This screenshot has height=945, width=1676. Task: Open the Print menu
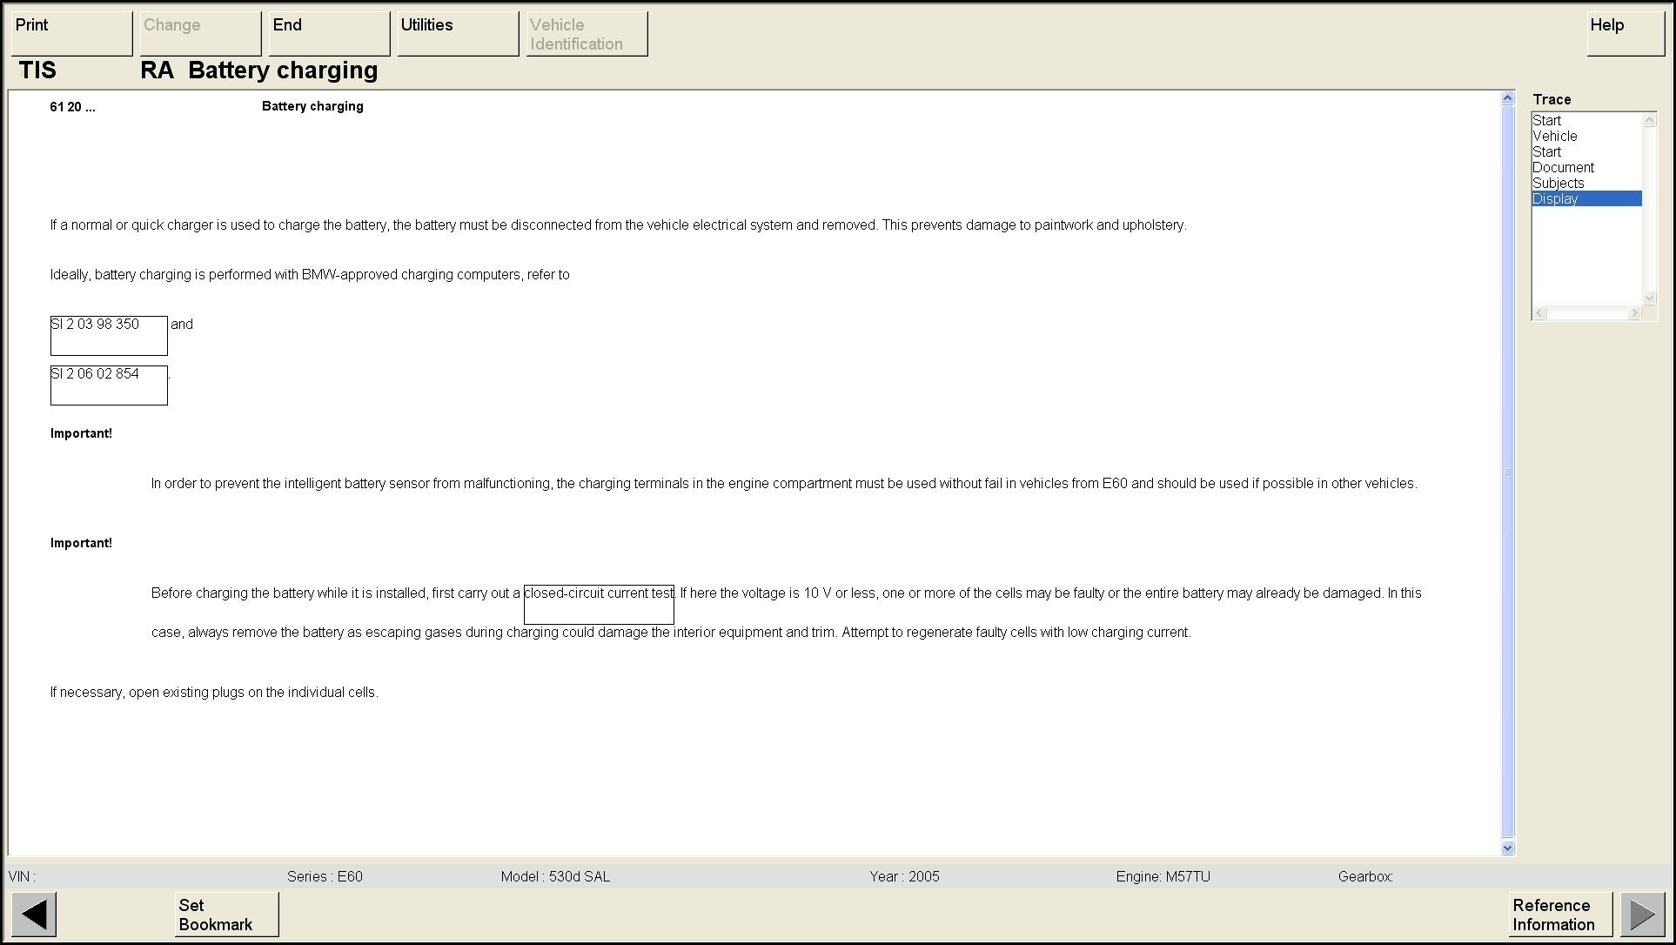(71, 33)
